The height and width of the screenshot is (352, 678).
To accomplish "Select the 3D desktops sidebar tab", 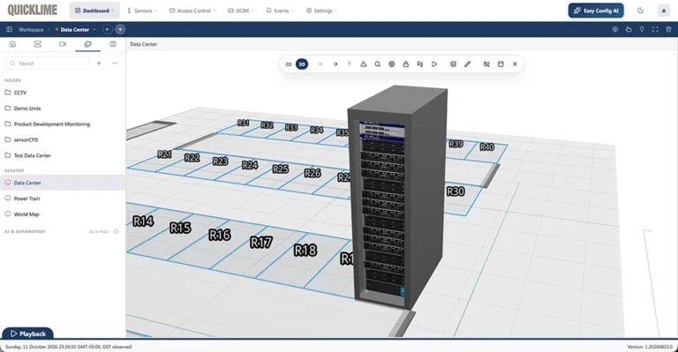I will [x=87, y=44].
